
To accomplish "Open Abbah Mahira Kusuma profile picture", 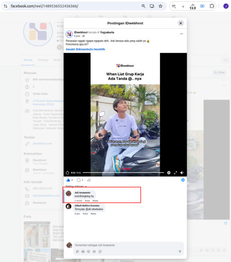I will [x=68, y=206].
